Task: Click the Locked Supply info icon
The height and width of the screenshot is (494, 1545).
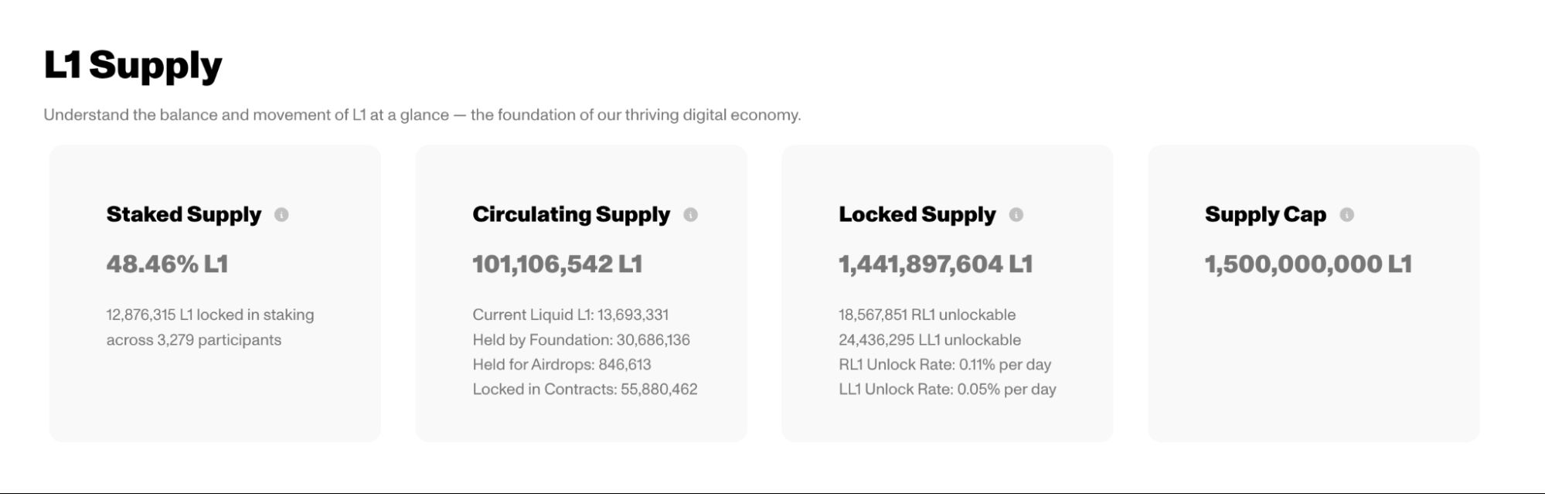Action: 1016,215
